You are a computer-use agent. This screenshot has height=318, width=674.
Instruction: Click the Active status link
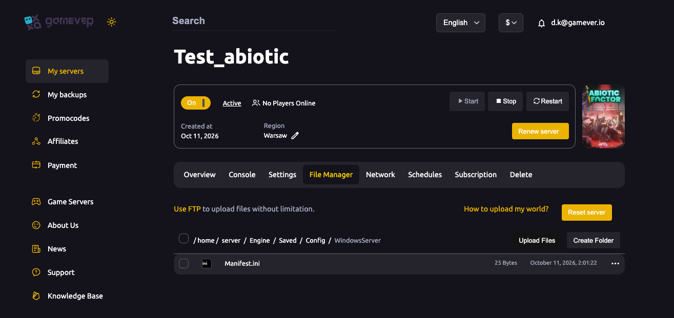pos(232,103)
